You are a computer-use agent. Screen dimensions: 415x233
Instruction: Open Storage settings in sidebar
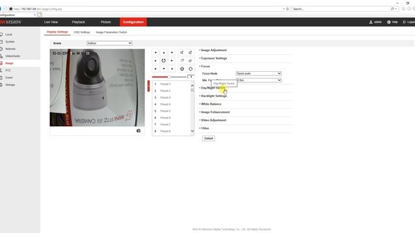point(10,85)
